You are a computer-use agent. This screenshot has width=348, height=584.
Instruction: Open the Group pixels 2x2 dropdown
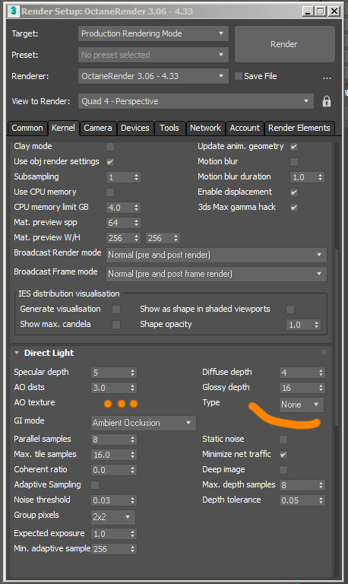tap(113, 517)
